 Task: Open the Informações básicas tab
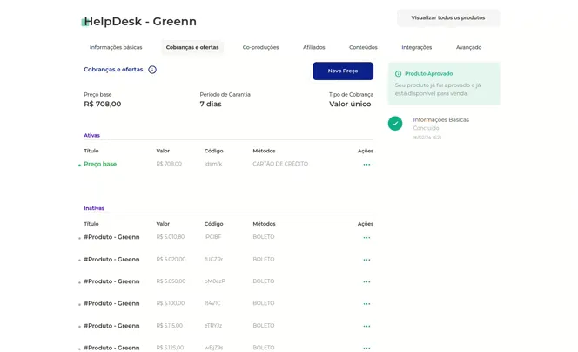[116, 47]
